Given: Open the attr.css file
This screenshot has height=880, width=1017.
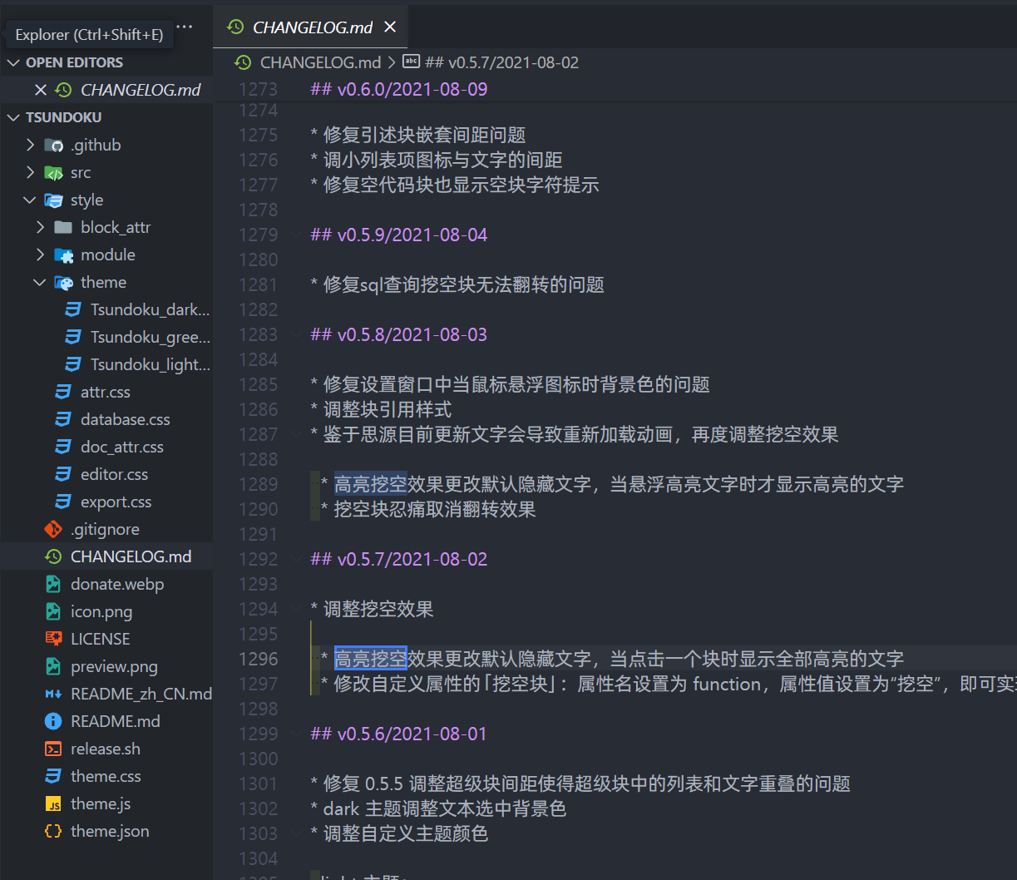Looking at the screenshot, I should point(106,392).
